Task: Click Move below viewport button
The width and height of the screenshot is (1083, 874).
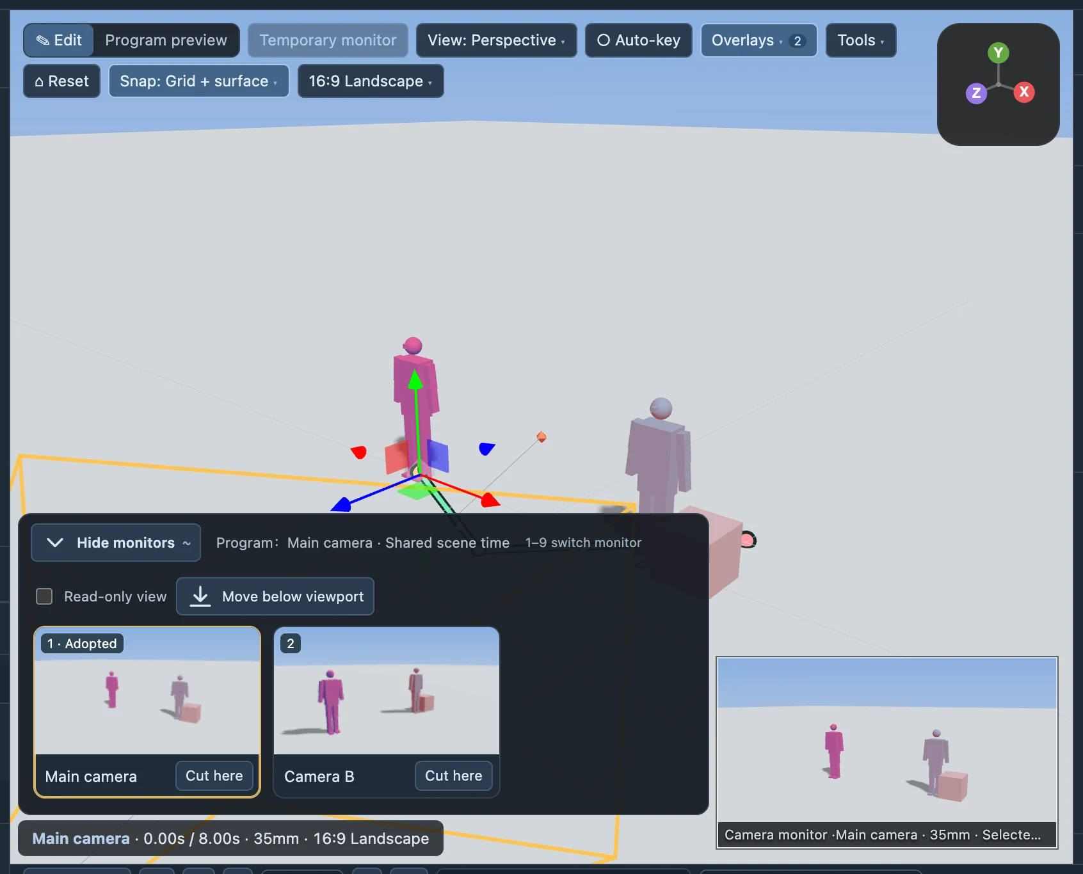Action: coord(275,596)
